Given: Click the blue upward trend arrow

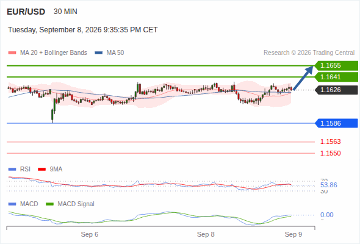Looking at the screenshot, I should (303, 78).
